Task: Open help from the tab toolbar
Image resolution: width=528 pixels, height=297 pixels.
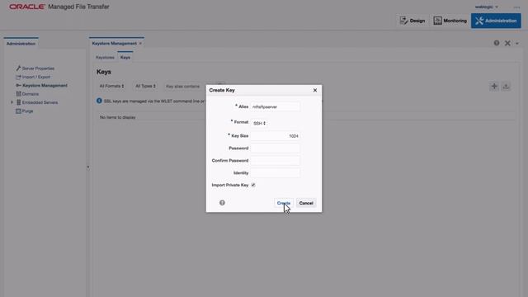Action: coord(497,43)
